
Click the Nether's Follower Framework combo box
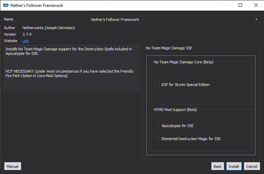(x=175, y=19)
